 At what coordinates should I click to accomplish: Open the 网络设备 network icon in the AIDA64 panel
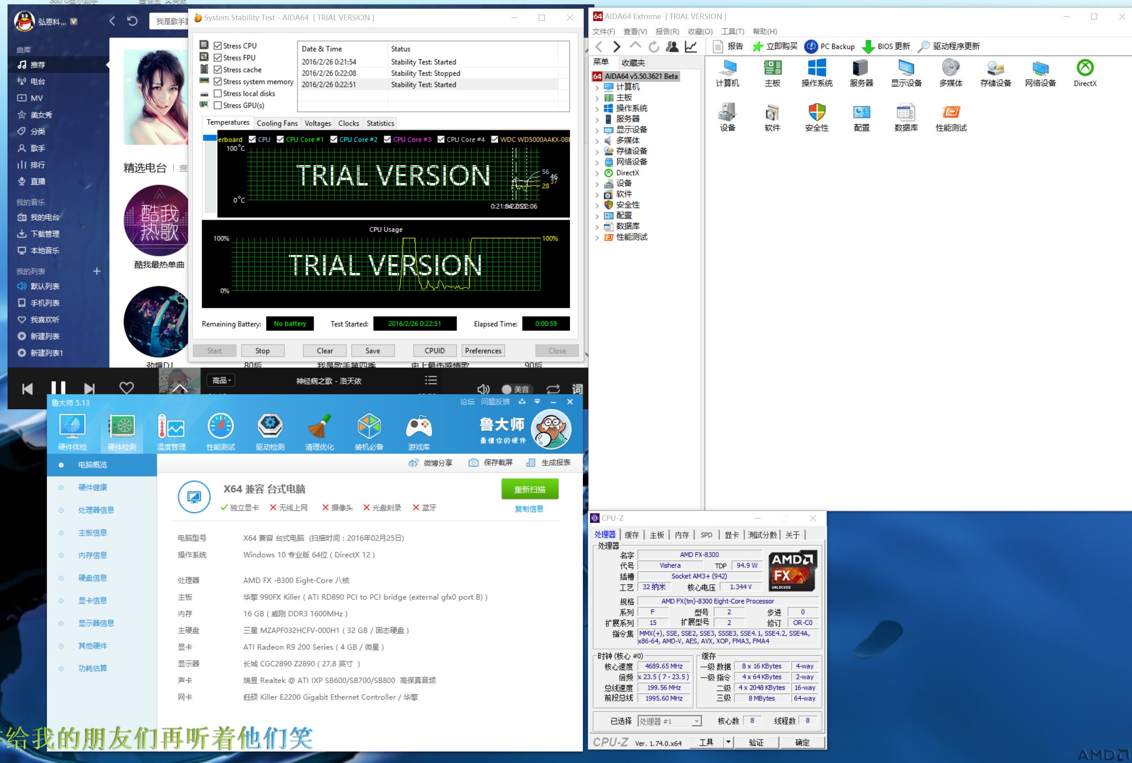(1040, 73)
